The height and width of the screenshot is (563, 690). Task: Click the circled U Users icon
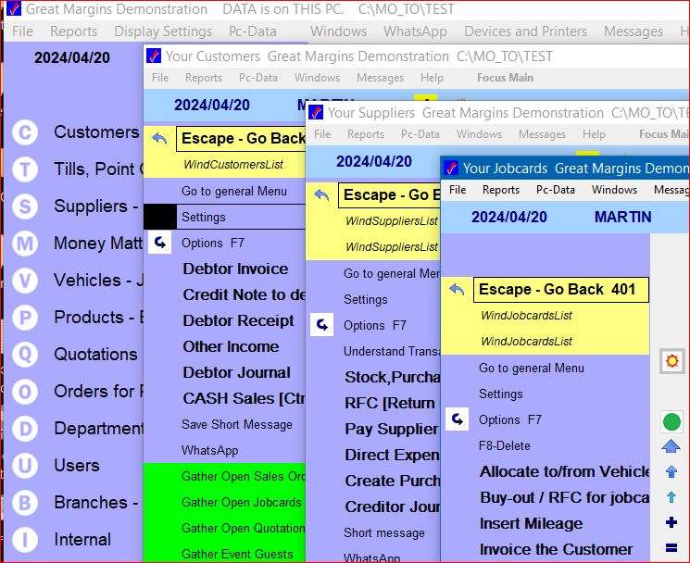25,466
